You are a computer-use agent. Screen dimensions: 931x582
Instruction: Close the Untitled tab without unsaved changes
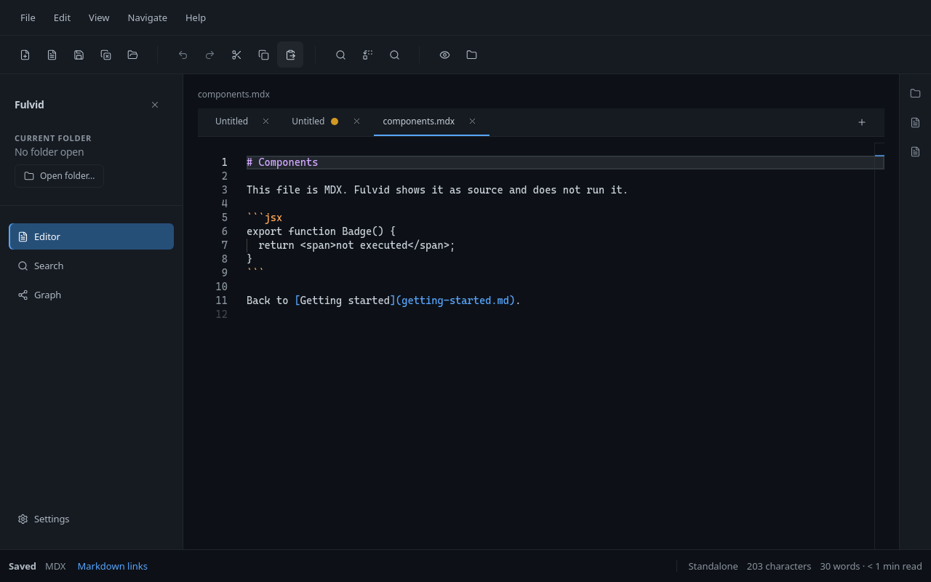tap(265, 121)
